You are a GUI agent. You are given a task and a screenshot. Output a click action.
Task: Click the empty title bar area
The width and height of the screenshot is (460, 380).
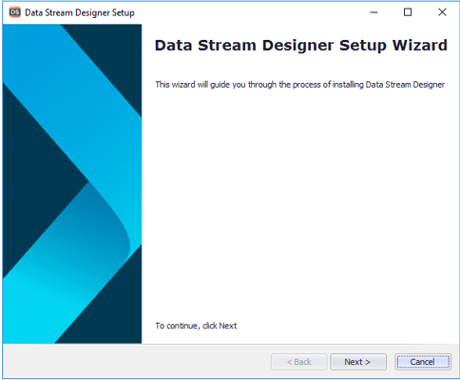250,12
